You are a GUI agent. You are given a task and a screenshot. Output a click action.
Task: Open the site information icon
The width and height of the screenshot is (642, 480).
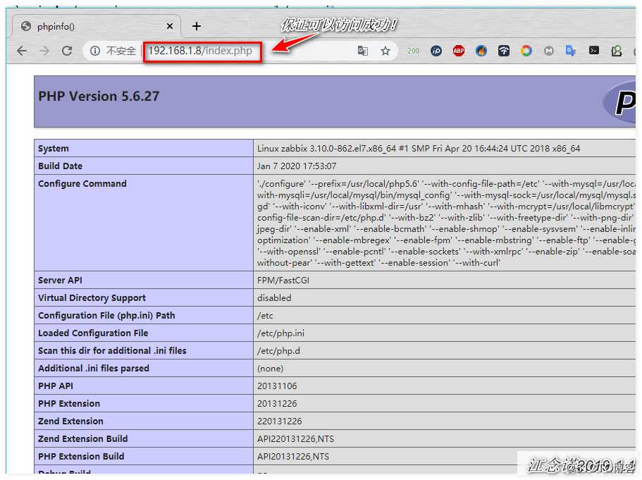[x=95, y=51]
